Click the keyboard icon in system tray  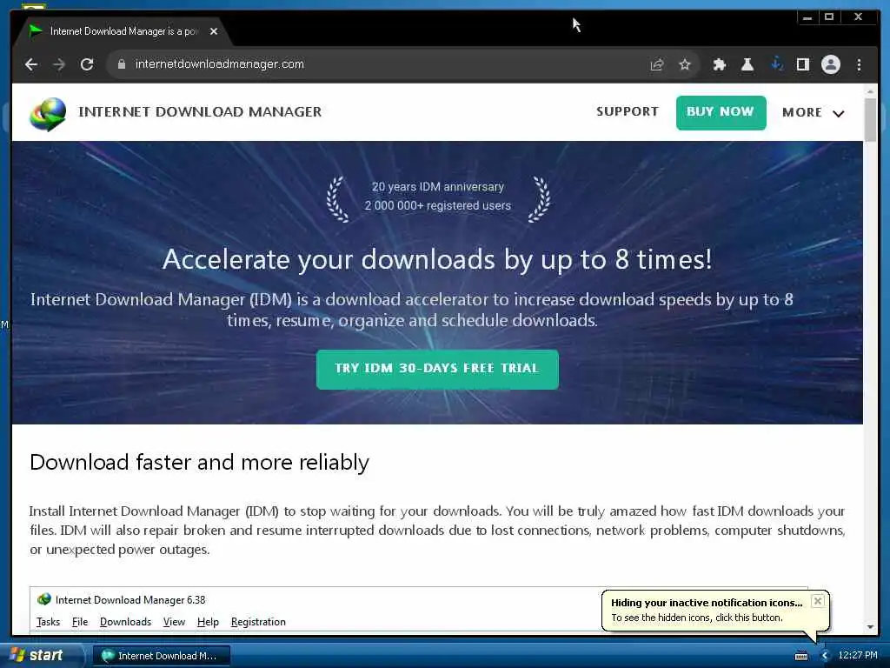[x=800, y=656]
